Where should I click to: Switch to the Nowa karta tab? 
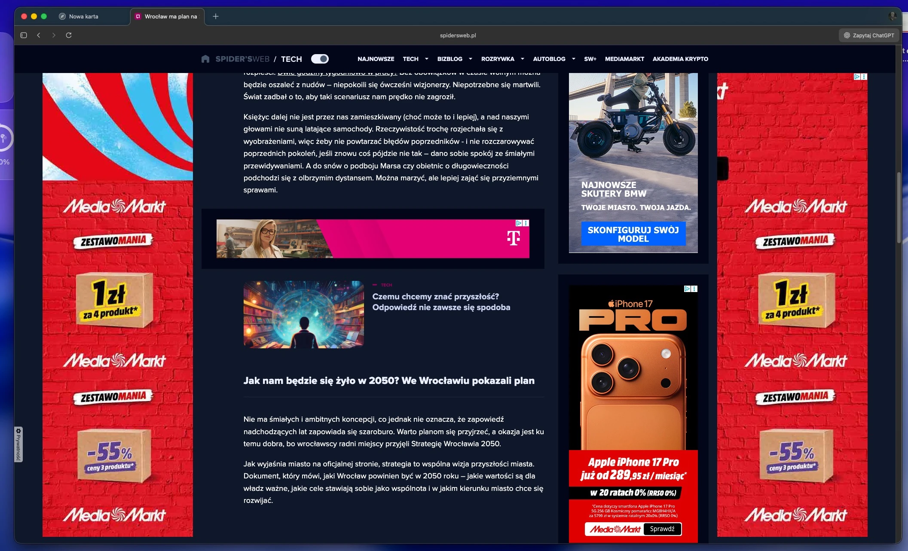point(84,16)
